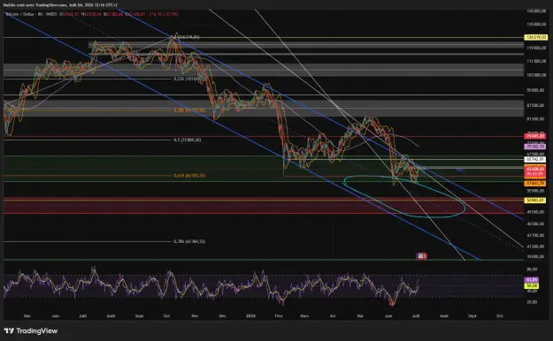
Task: Click the yellow 126 219,03 price label
Action: 535,37
